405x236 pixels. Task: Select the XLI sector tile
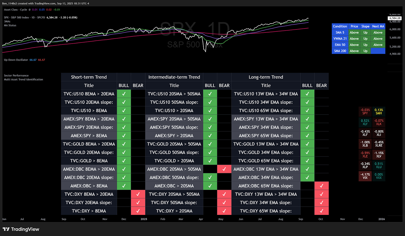(x=379, y=133)
